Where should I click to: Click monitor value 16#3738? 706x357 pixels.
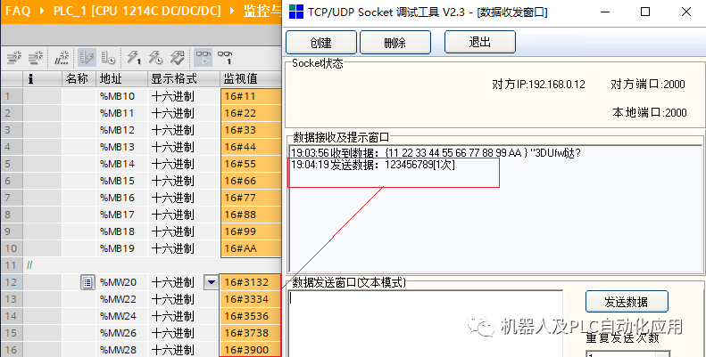coord(251,333)
